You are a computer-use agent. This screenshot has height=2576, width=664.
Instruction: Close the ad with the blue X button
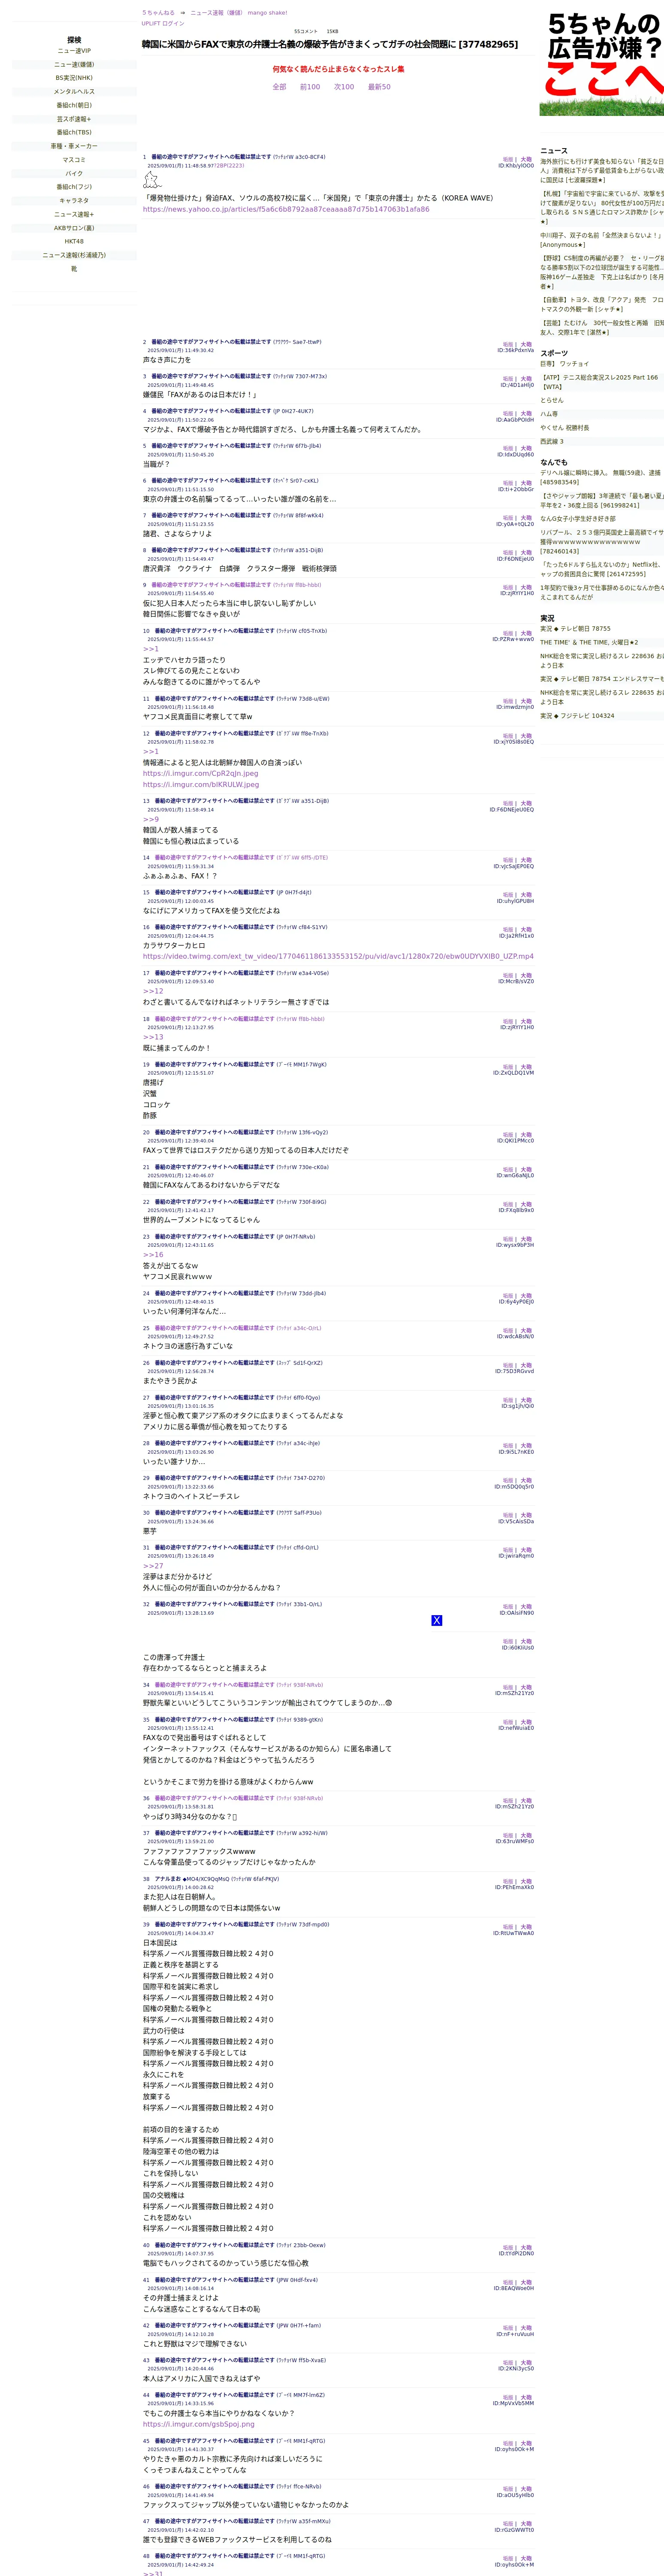point(436,1619)
